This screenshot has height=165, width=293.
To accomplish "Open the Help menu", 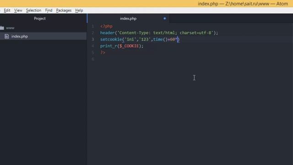I will (79, 11).
